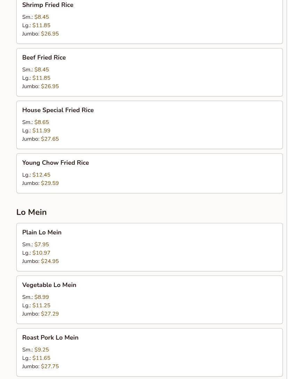Select House Special jumbo price $27.65
294x379 pixels.
point(50,139)
